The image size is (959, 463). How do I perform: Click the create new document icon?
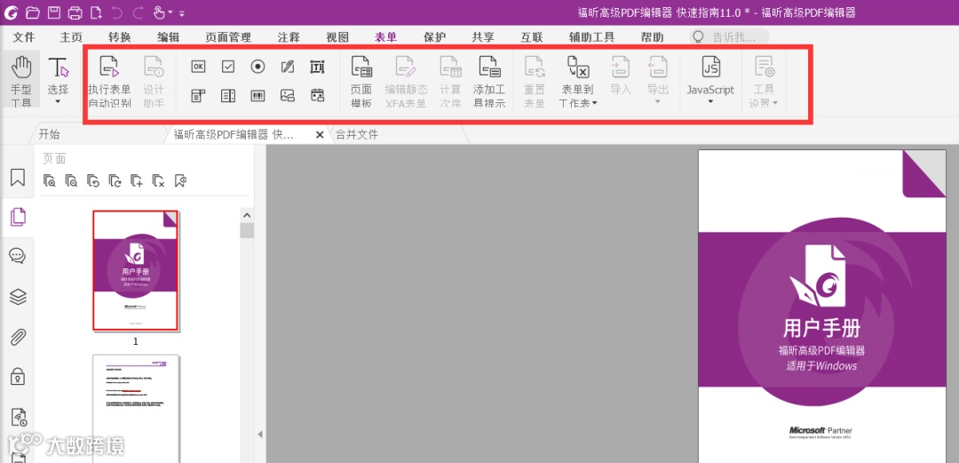96,12
